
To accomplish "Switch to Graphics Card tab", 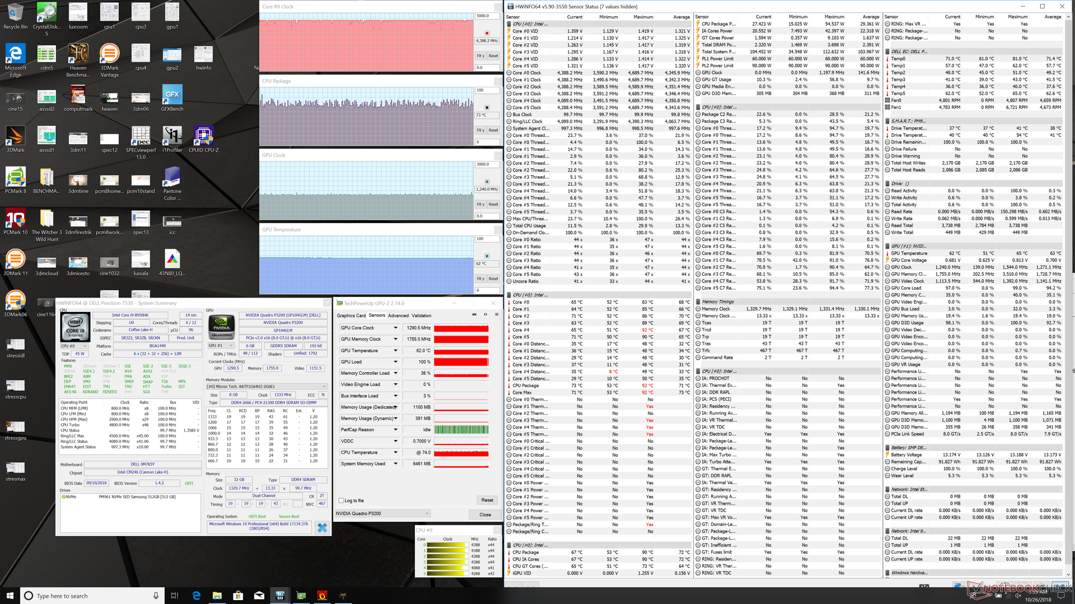I will pos(351,315).
